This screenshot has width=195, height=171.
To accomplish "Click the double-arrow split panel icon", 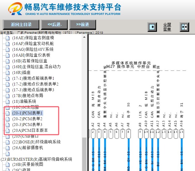I will [184, 27].
